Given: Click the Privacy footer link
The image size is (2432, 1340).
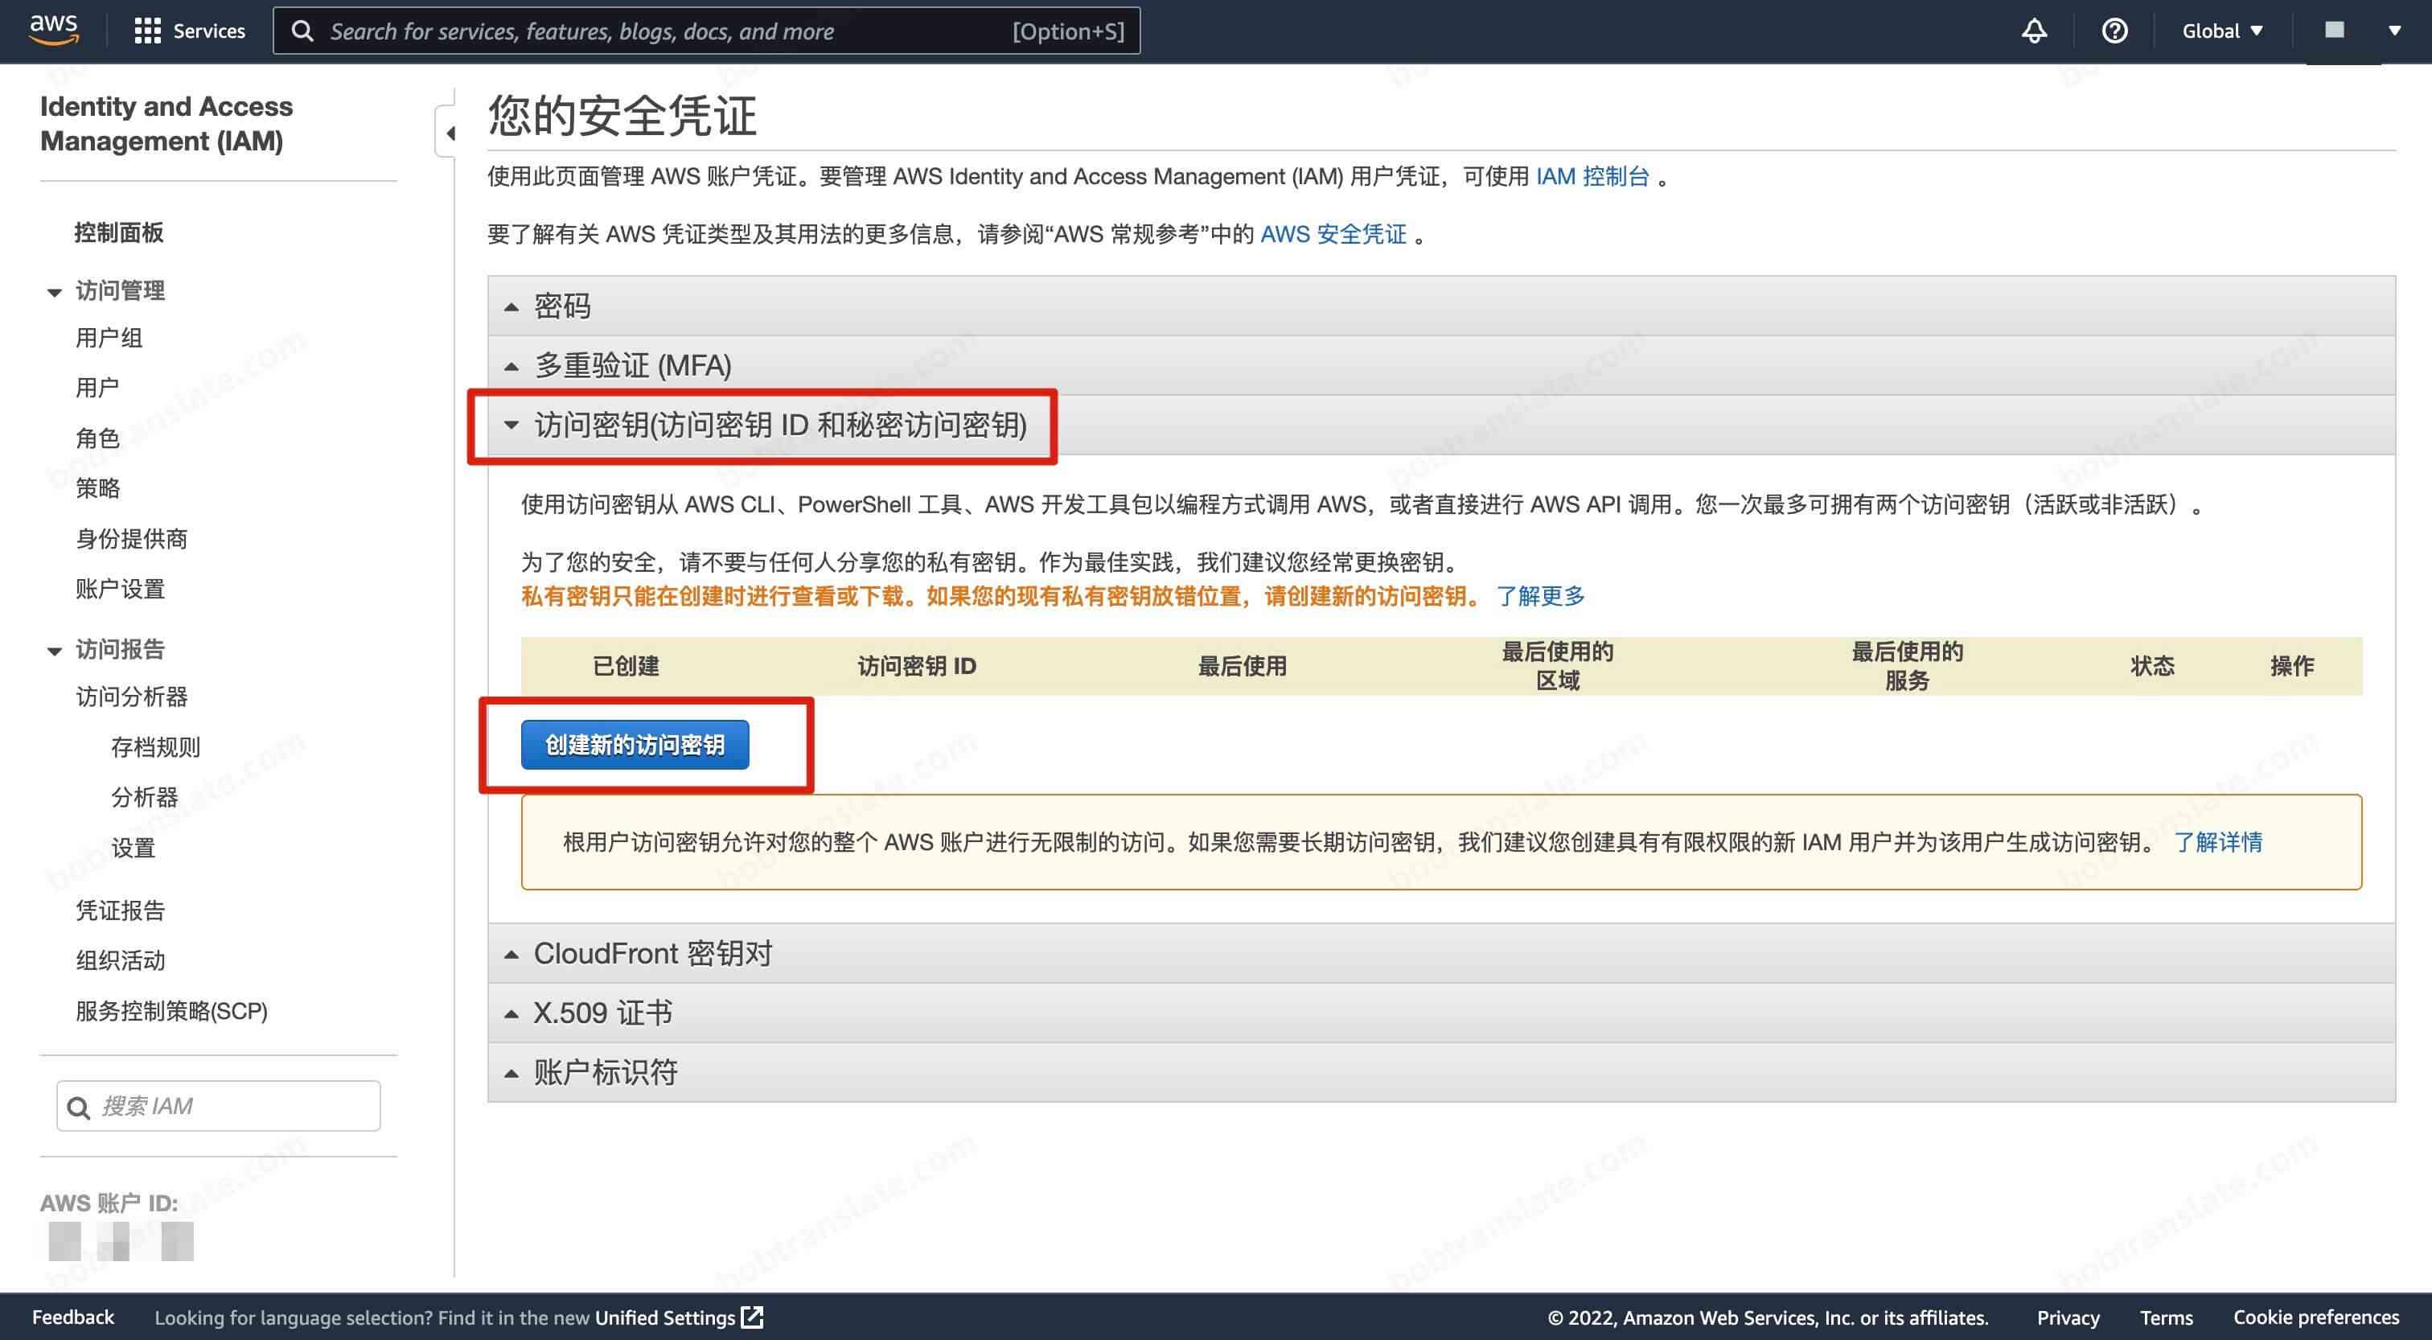Looking at the screenshot, I should [x=2068, y=1317].
